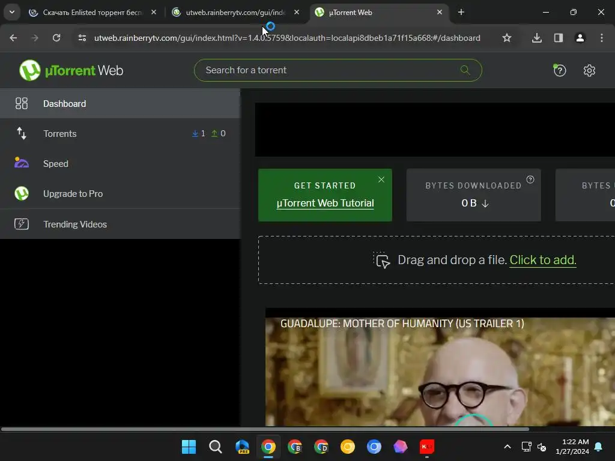Switch to the Скачать Enlisted торрент tab
This screenshot has height=461, width=615.
(92, 13)
